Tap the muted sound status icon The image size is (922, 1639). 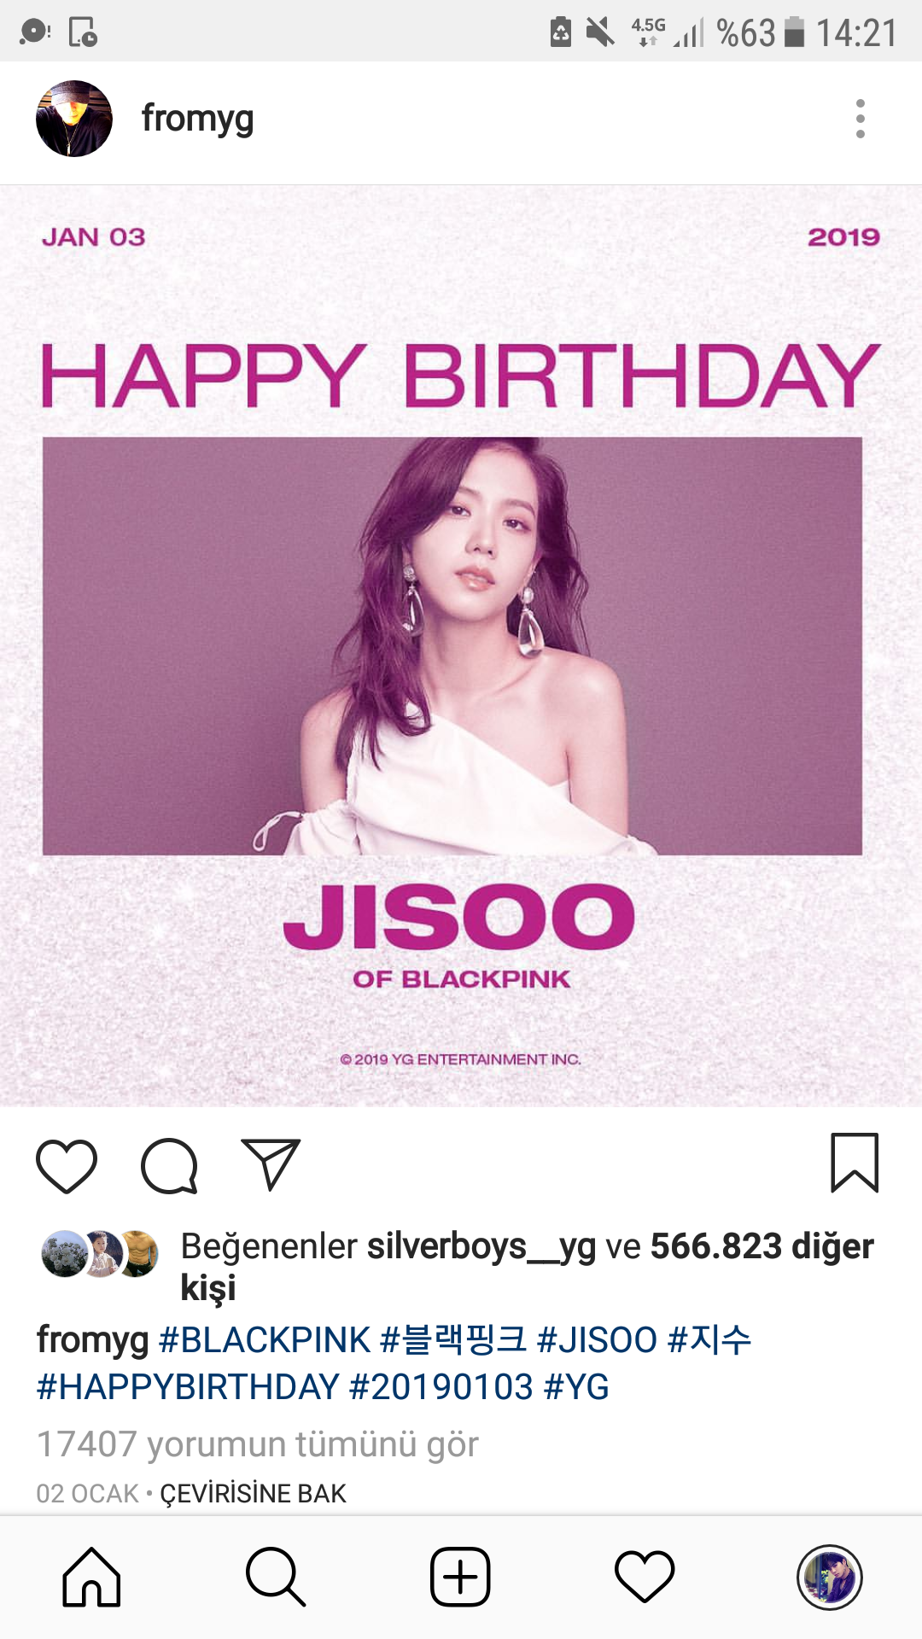600,32
